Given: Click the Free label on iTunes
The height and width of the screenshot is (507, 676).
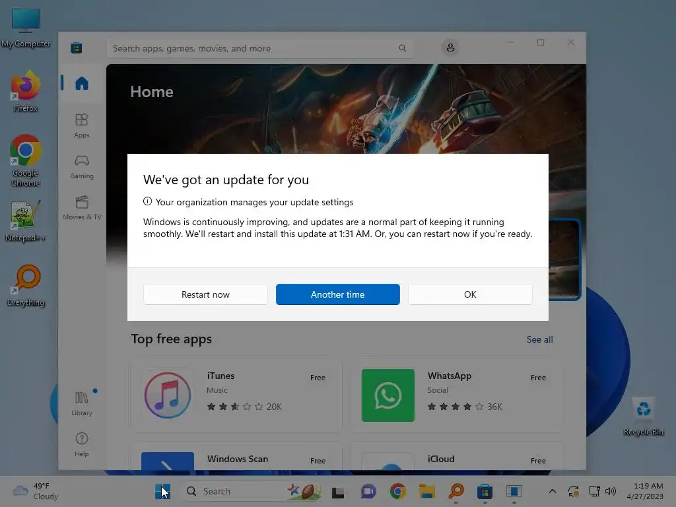Looking at the screenshot, I should coord(318,378).
